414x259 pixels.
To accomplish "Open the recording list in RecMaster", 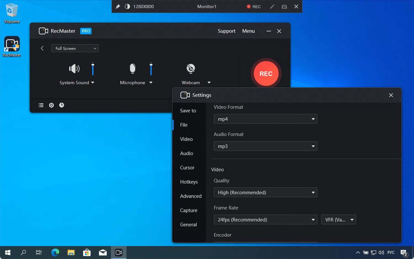I will click(x=41, y=105).
